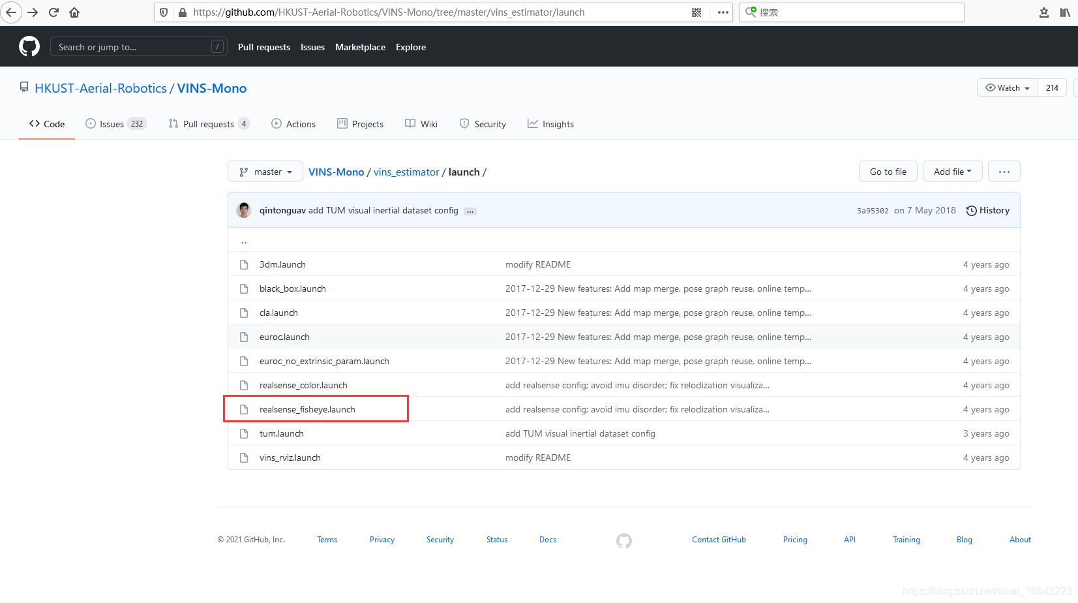Expand the commit message ellipsis button
This screenshot has height=603, width=1078.
pyautogui.click(x=470, y=211)
